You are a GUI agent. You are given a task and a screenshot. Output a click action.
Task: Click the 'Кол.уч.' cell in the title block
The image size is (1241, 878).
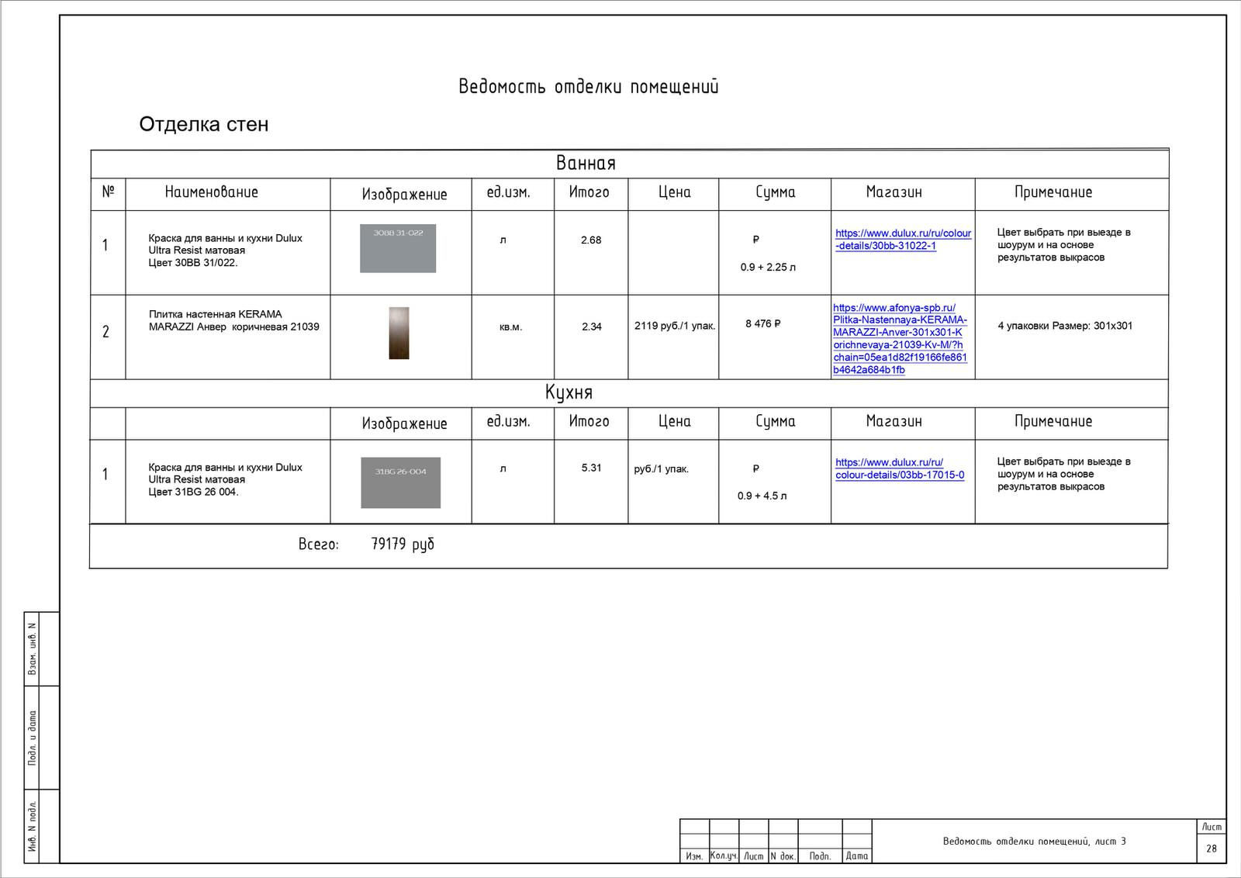(724, 855)
